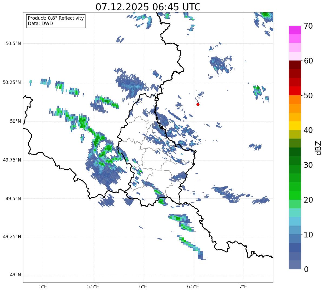Pick the light cyan swatch near 15 dBZ
The height and width of the screenshot is (292, 325).
point(295,213)
